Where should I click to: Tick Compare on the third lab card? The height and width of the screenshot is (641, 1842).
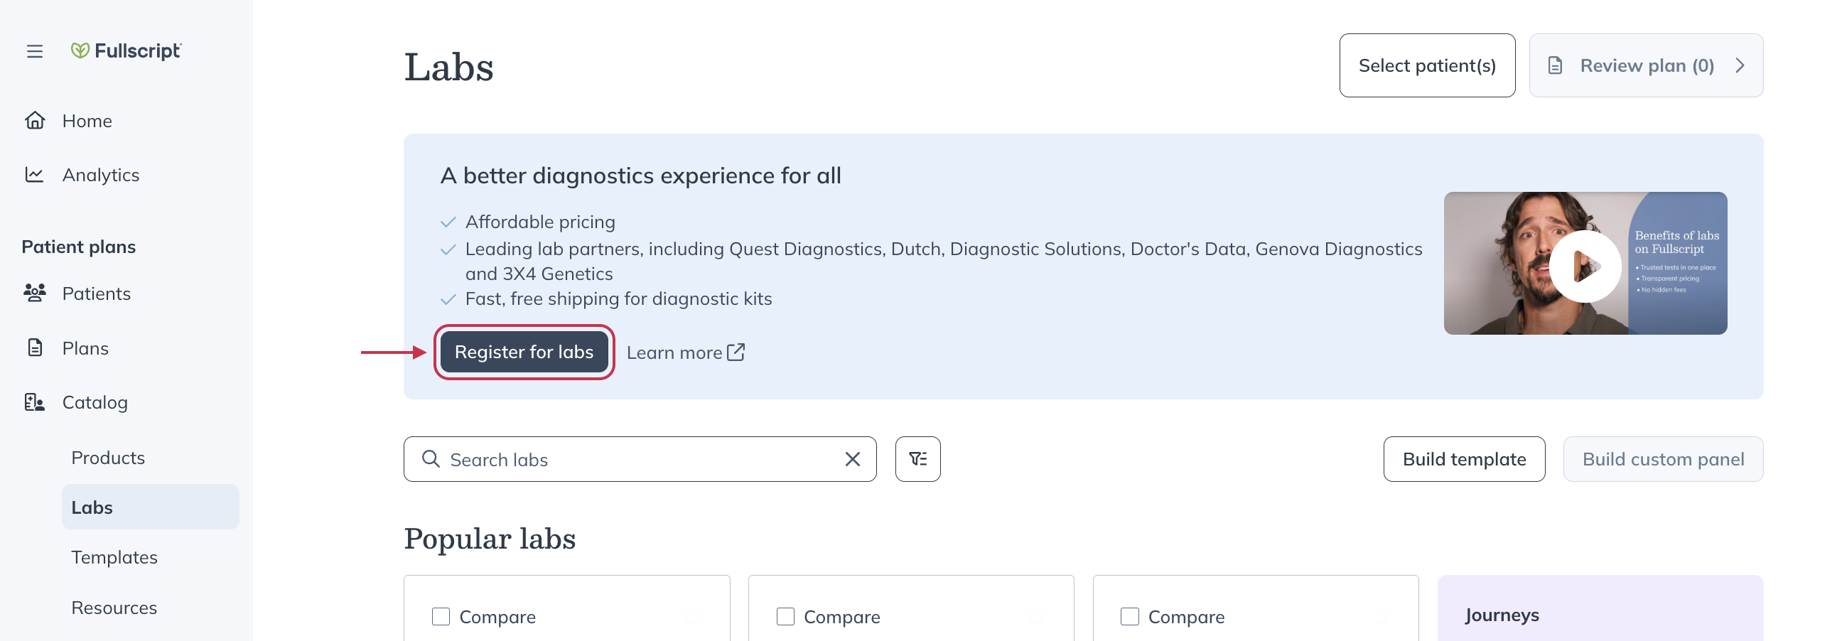click(1129, 616)
